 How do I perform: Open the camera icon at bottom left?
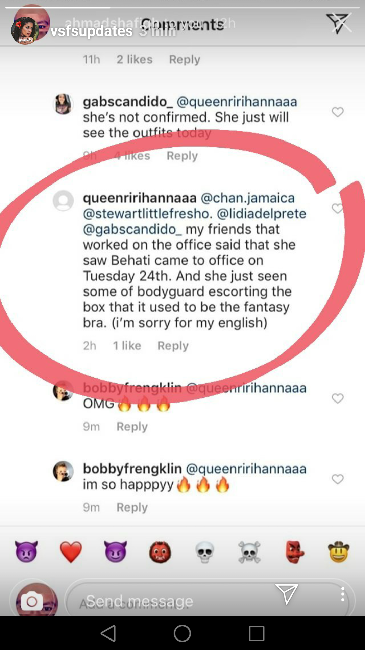[32, 602]
